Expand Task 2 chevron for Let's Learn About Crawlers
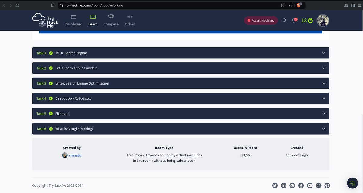The image size is (363, 193). point(324,68)
